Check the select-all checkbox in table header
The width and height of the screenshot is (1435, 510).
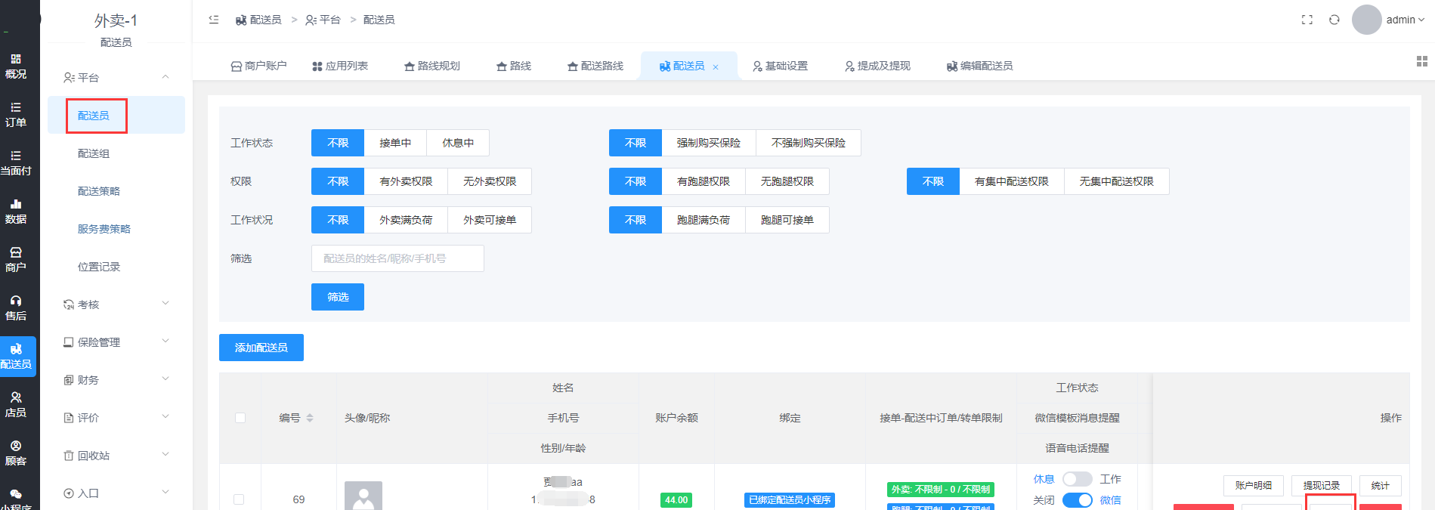coord(240,418)
